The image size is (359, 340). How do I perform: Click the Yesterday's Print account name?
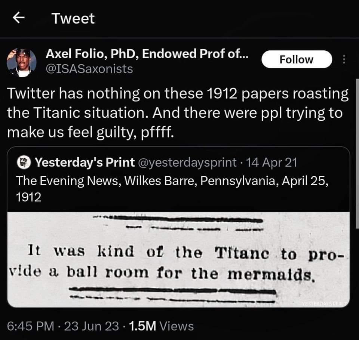(x=85, y=163)
